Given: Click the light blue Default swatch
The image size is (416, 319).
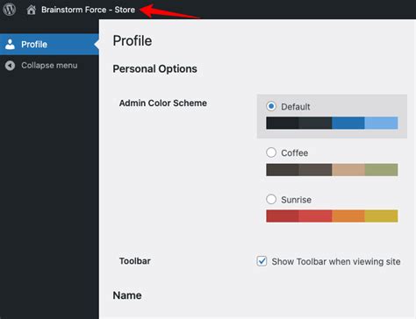Looking at the screenshot, I should pyautogui.click(x=381, y=123).
